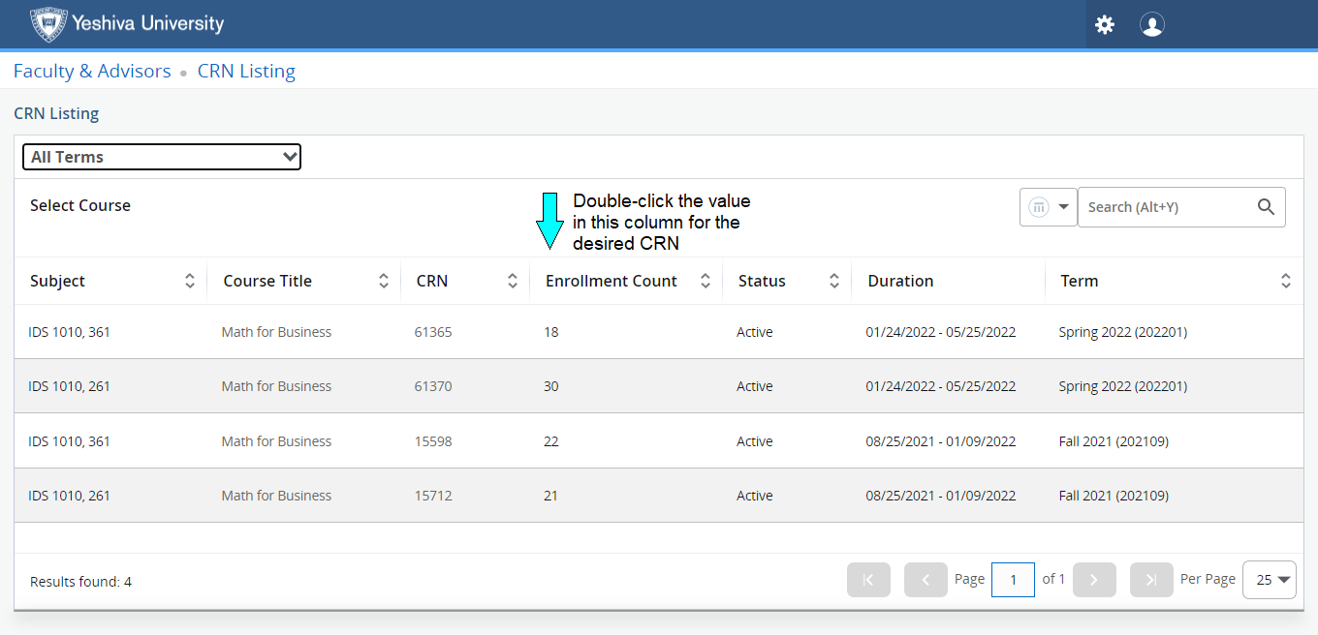Expand the column chooser dropdown
Image resolution: width=1318 pixels, height=635 pixels.
click(1049, 207)
